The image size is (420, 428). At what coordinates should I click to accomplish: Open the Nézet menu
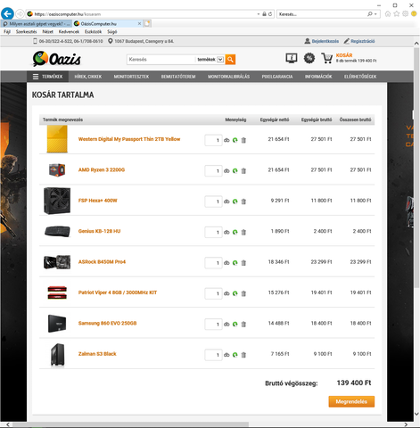pos(47,31)
